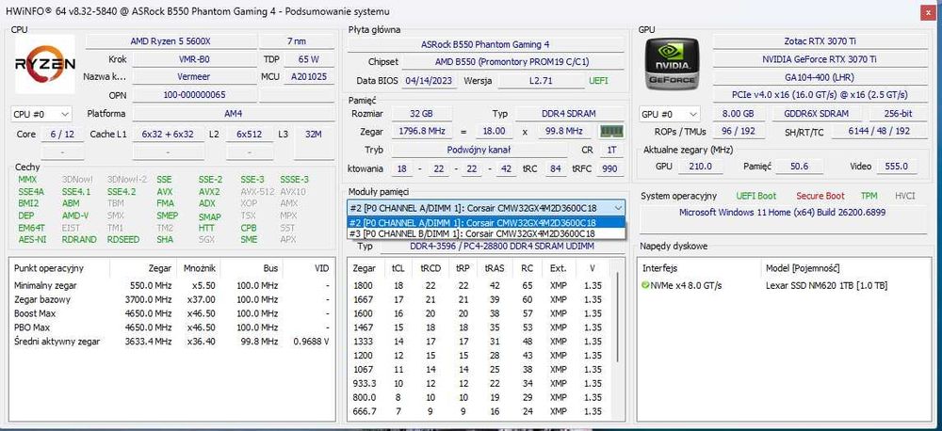
Task: Click the VMR-B0 stepping field
Action: pos(195,59)
